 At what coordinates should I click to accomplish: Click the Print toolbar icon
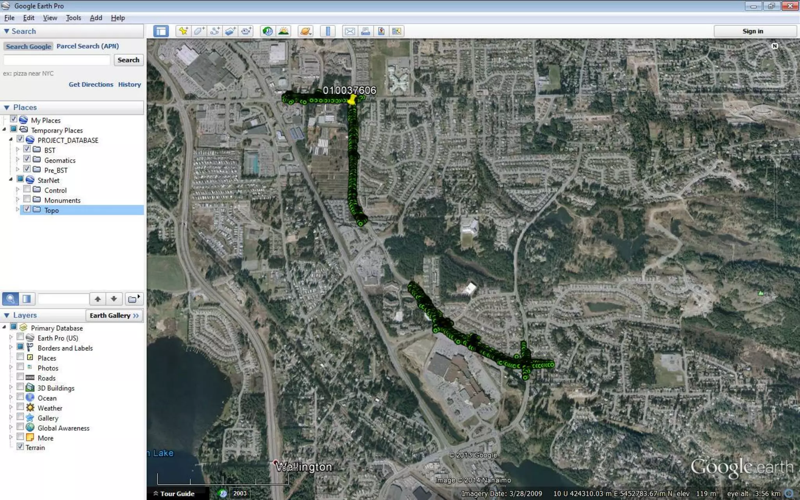[x=365, y=31]
